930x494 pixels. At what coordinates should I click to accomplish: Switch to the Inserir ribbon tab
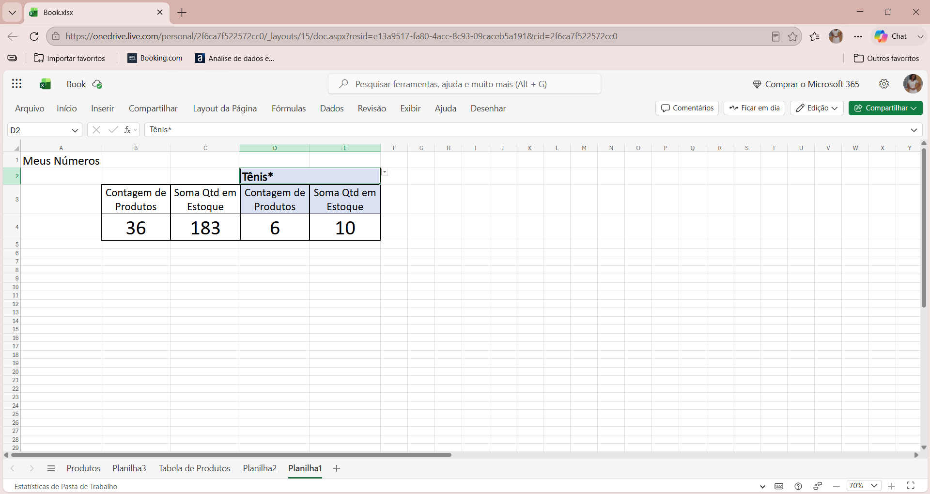pos(103,108)
